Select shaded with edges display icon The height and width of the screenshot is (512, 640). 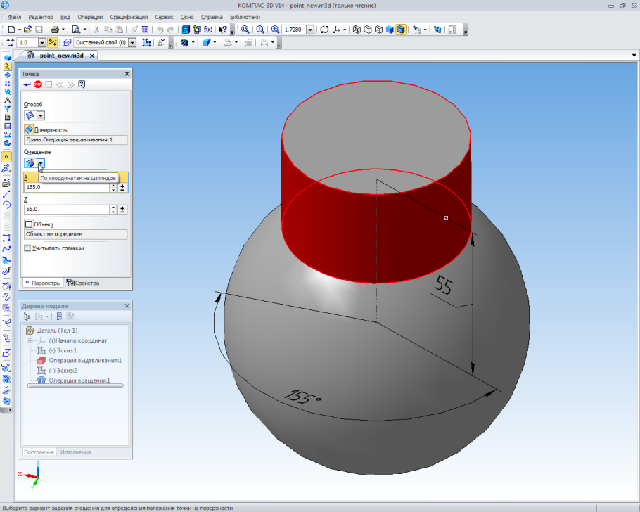click(x=400, y=30)
